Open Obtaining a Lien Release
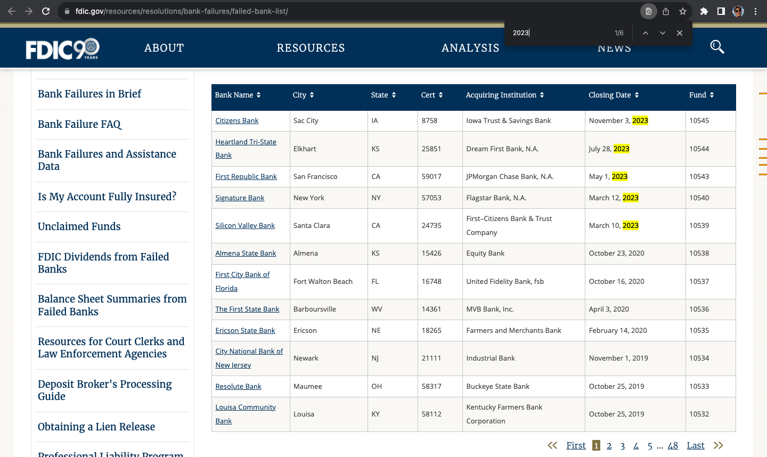 96,427
